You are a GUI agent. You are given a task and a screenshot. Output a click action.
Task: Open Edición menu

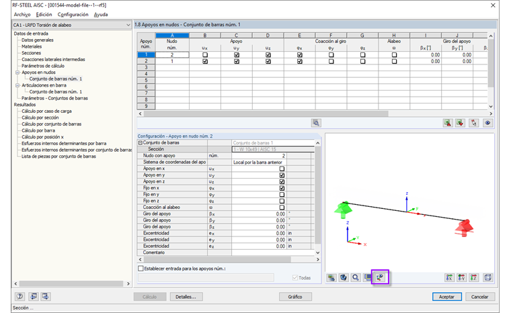coord(44,14)
